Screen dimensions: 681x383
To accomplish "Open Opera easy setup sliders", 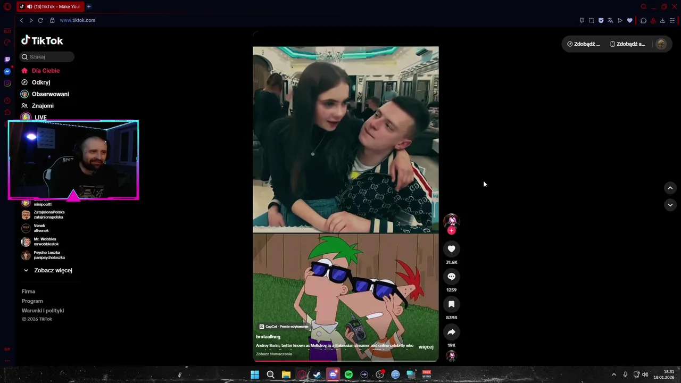I will pos(672,20).
